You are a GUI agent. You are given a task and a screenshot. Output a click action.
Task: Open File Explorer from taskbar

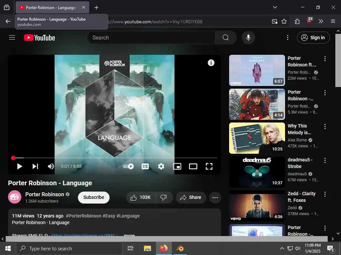pyautogui.click(x=147, y=248)
